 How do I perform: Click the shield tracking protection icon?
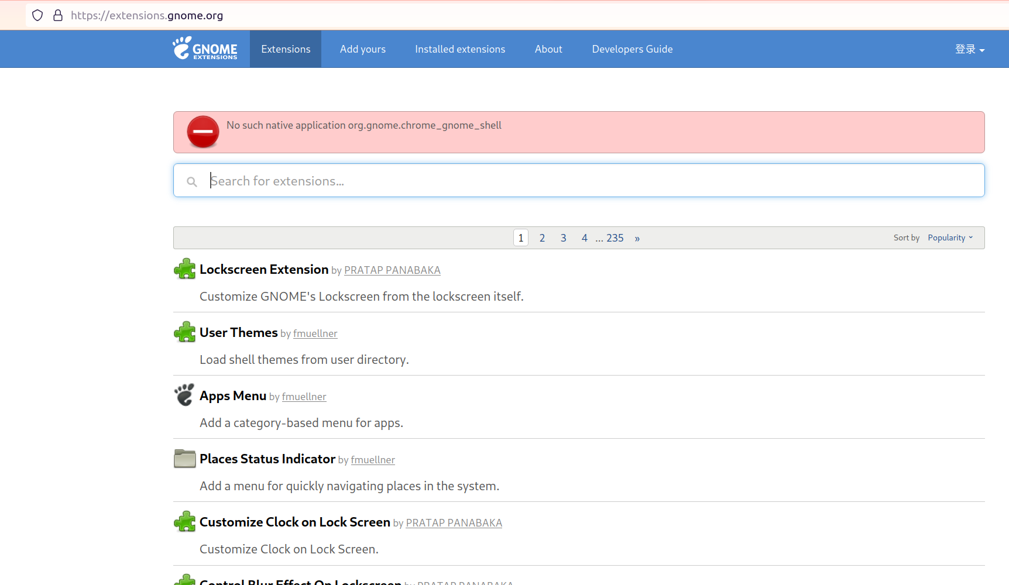pos(37,15)
